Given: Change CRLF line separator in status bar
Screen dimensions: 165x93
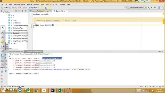Looking at the screenshot, I should 146,87.
